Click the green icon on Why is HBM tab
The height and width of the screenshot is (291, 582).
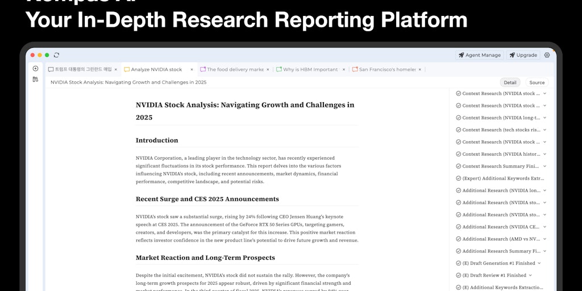pyautogui.click(x=278, y=69)
